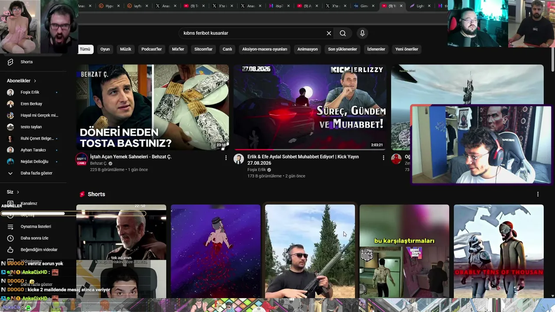Viewport: 555px width, 312px height.
Task: Open testo taylan channel avatar
Action: pyautogui.click(x=10, y=127)
